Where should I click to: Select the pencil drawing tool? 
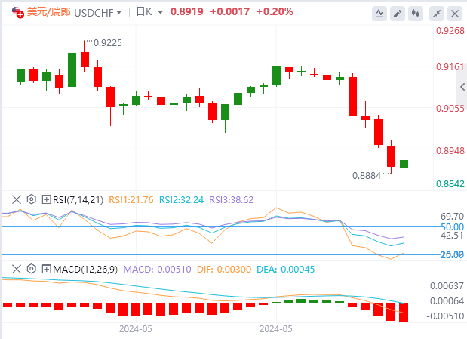tap(398, 13)
